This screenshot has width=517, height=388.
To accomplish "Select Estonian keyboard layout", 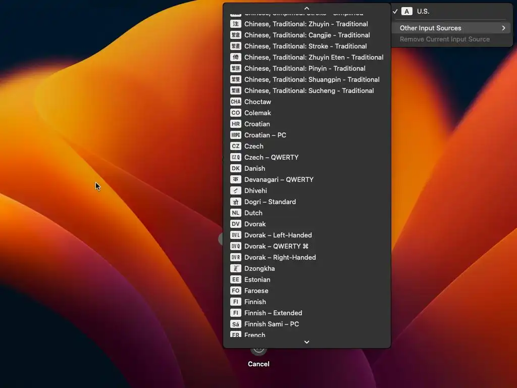I will click(x=306, y=279).
